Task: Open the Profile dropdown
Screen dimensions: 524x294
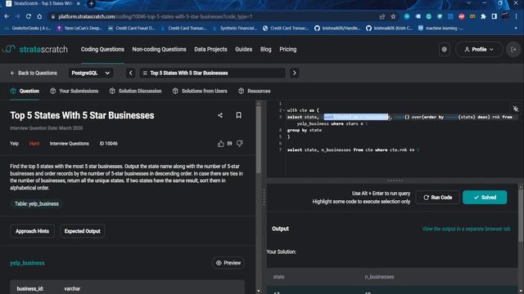Action: click(479, 49)
